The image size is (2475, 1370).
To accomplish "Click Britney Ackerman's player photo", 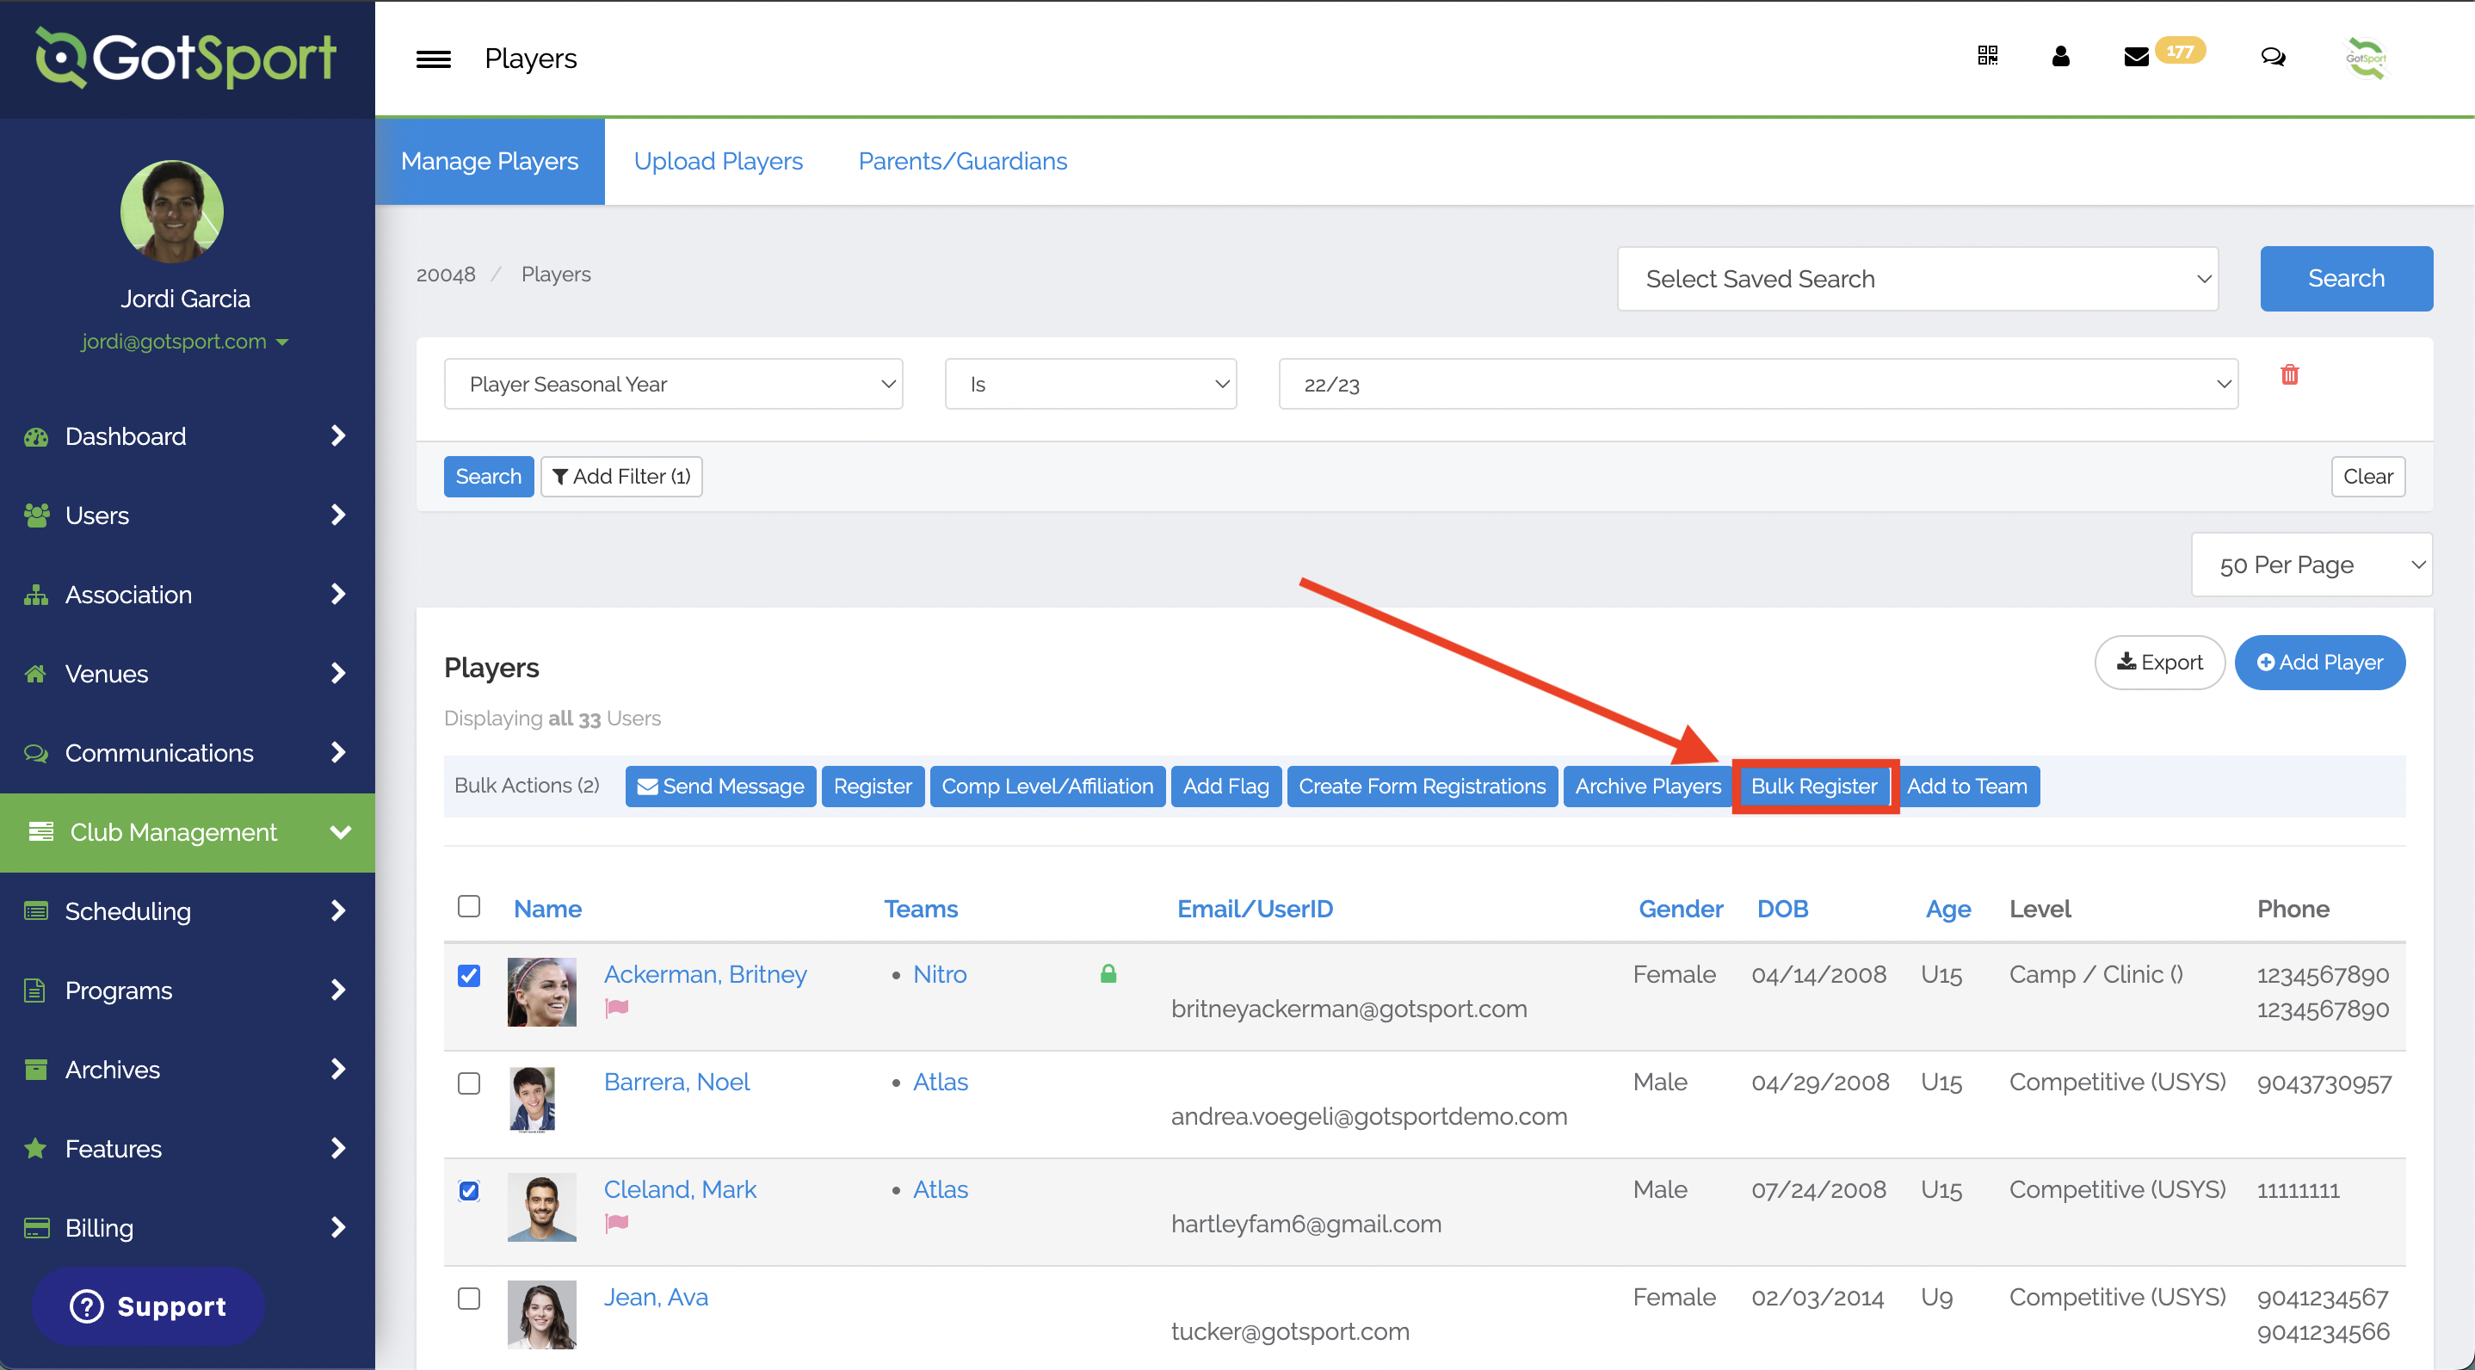I will click(542, 992).
